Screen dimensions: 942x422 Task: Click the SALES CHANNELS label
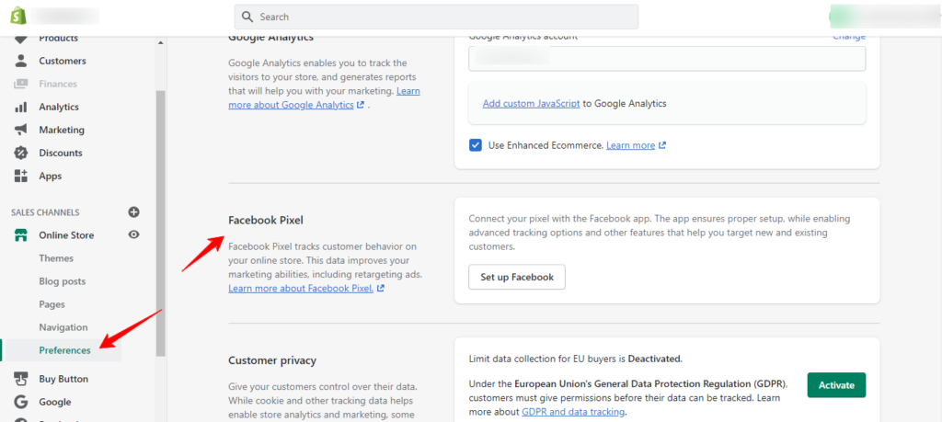click(x=45, y=212)
